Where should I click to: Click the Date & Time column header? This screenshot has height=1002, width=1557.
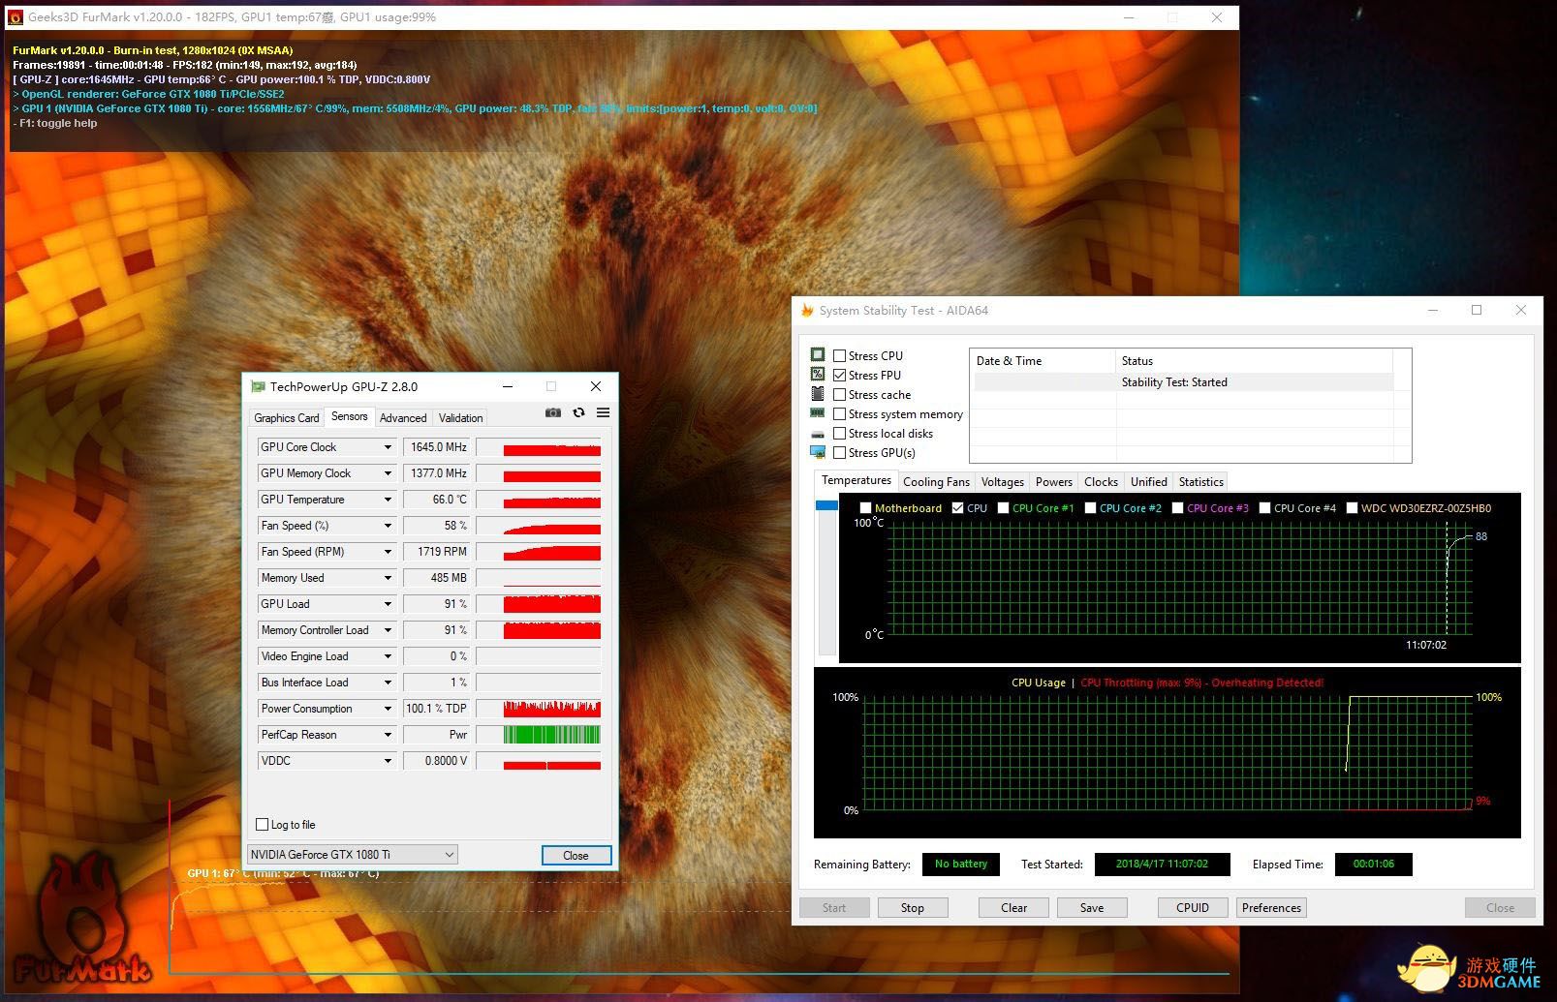(1043, 361)
